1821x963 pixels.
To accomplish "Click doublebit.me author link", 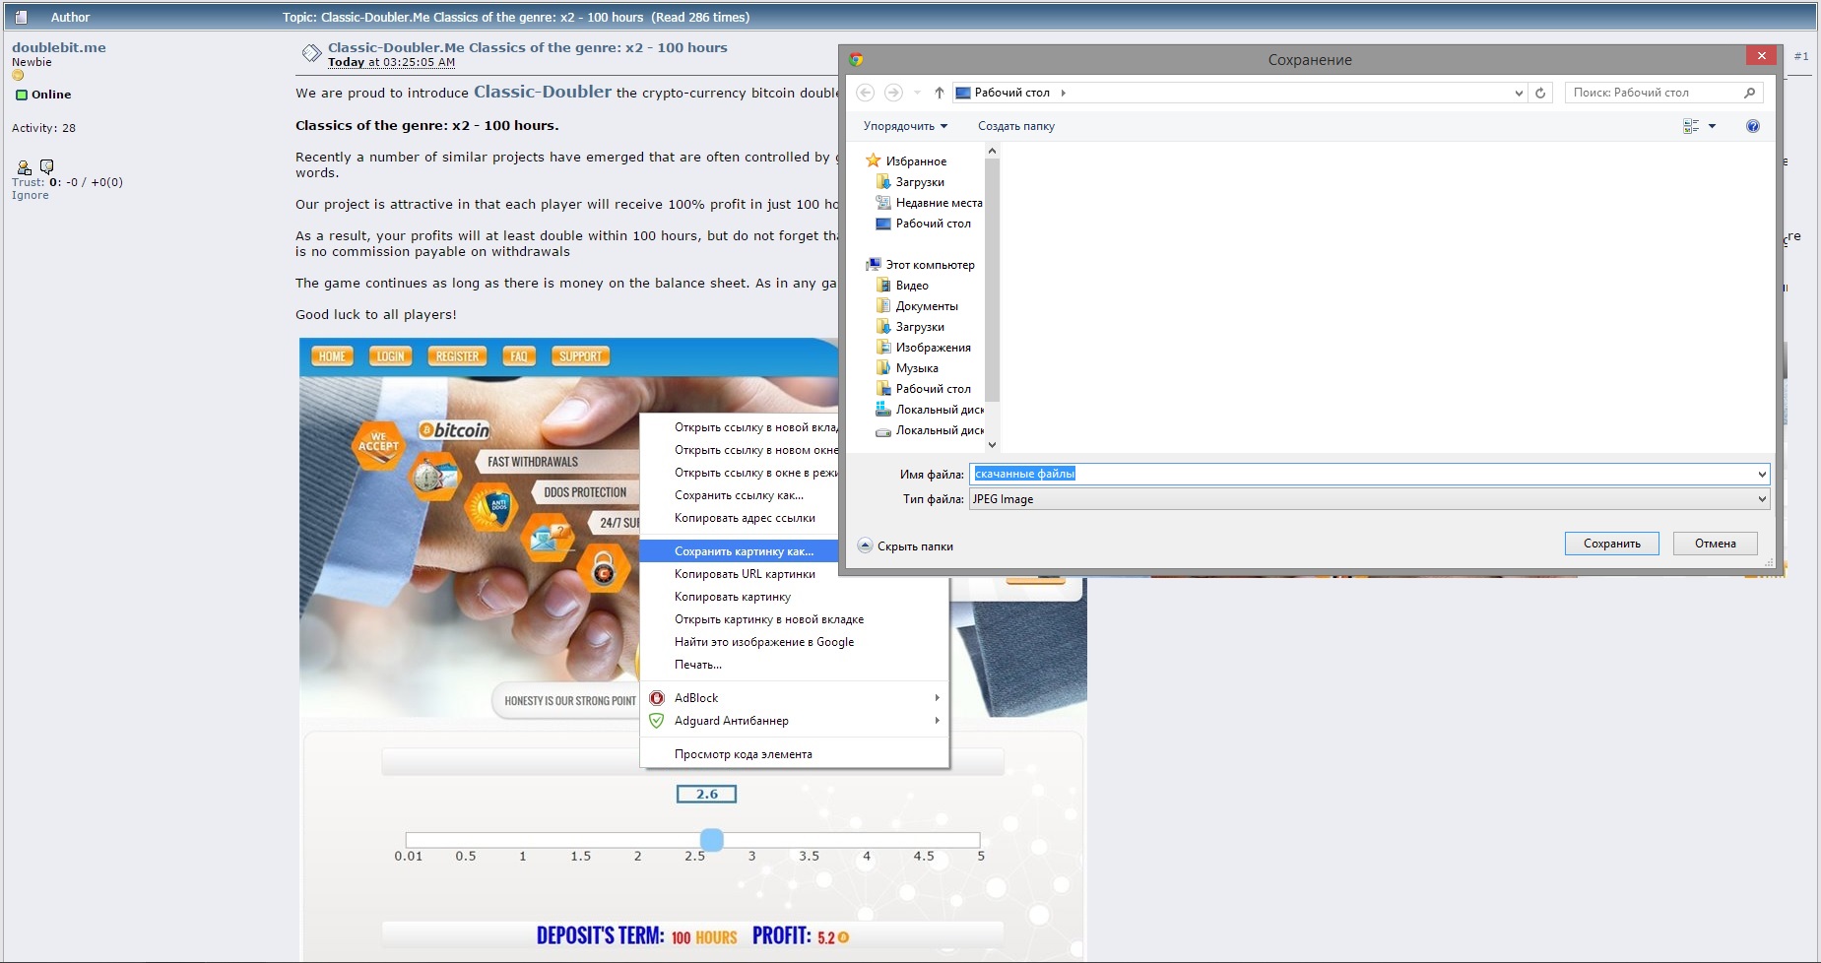I will point(59,47).
